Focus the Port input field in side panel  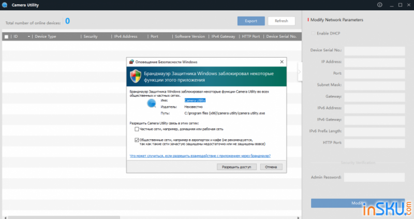tap(374, 74)
